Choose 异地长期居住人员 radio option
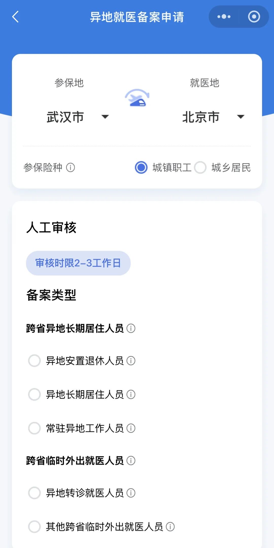The image size is (274, 548). pyautogui.click(x=35, y=395)
